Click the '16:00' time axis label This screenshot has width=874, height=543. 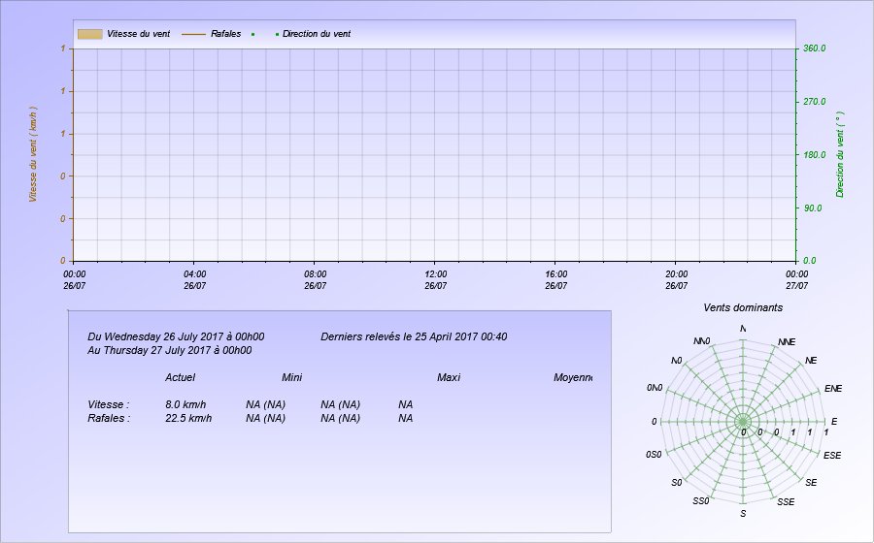pos(555,274)
